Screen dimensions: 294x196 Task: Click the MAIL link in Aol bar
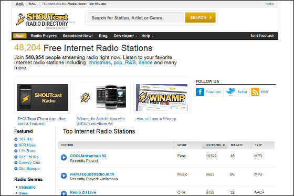click(x=32, y=4)
